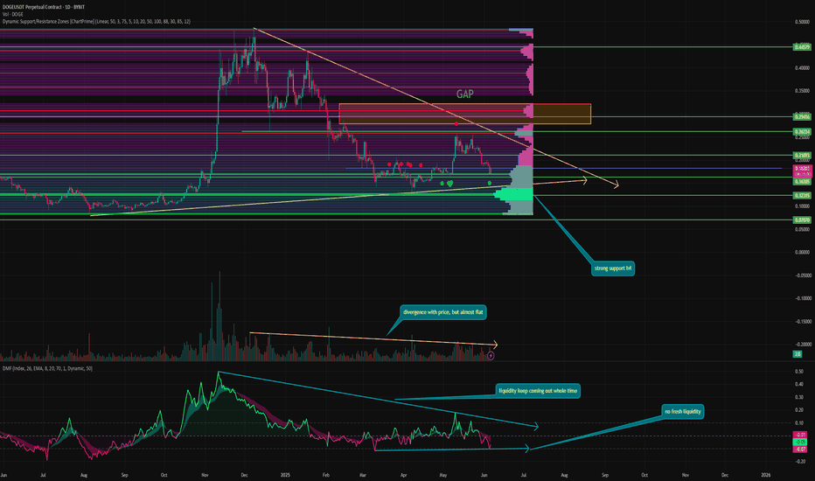Click the 'strong support lvl' callout

click(x=613, y=268)
